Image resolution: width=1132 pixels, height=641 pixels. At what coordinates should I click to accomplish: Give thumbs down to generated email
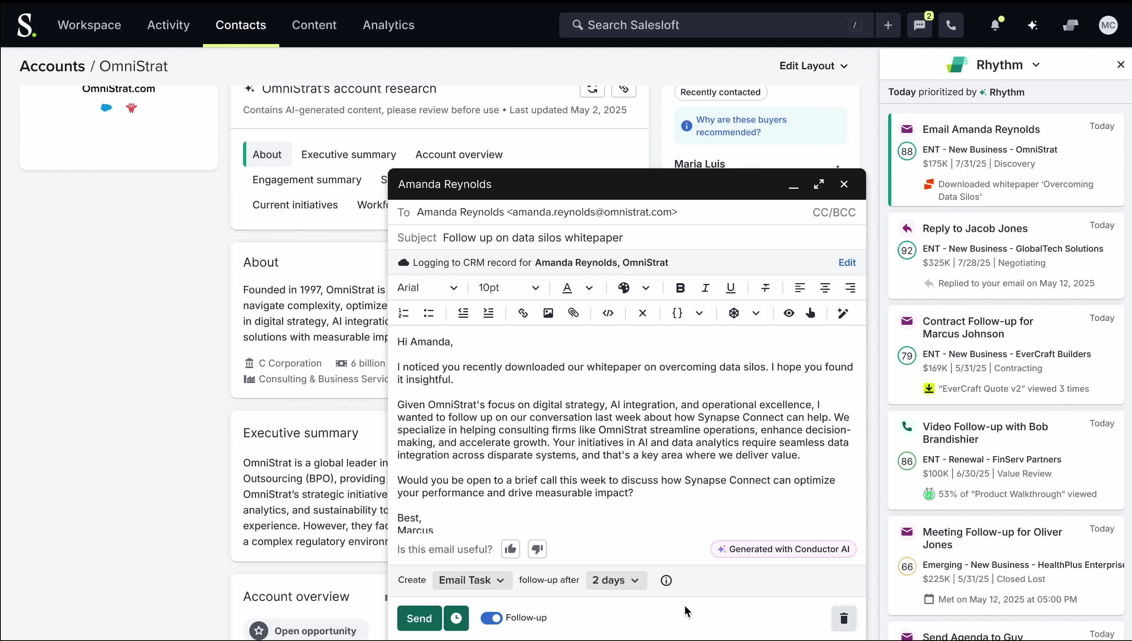pyautogui.click(x=537, y=549)
